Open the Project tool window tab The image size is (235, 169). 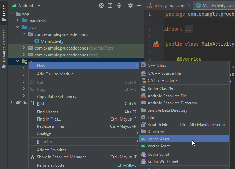coord(4,13)
